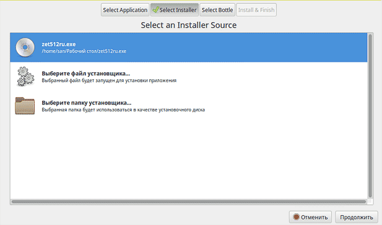Click the horizontal scrollbar below the list

(x=189, y=202)
